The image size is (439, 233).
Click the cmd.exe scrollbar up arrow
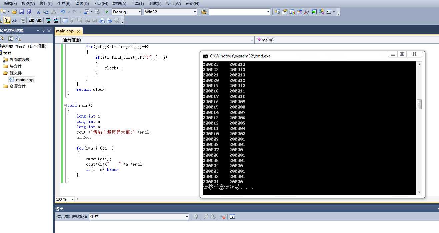coord(419,64)
